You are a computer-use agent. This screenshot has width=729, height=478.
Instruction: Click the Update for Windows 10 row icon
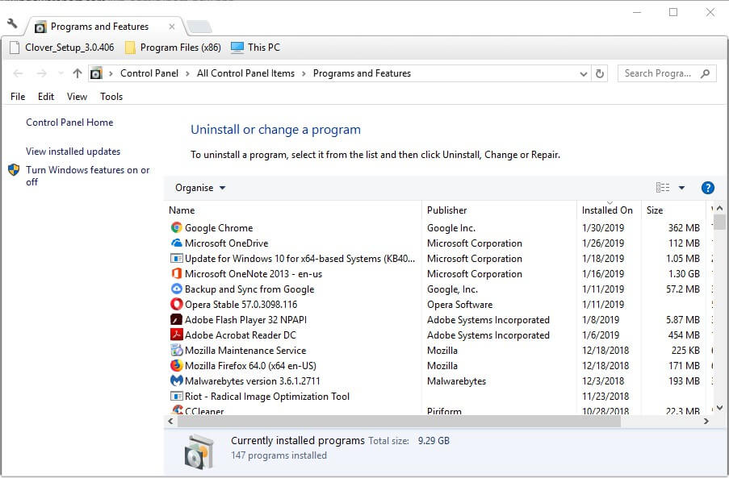tap(176, 258)
